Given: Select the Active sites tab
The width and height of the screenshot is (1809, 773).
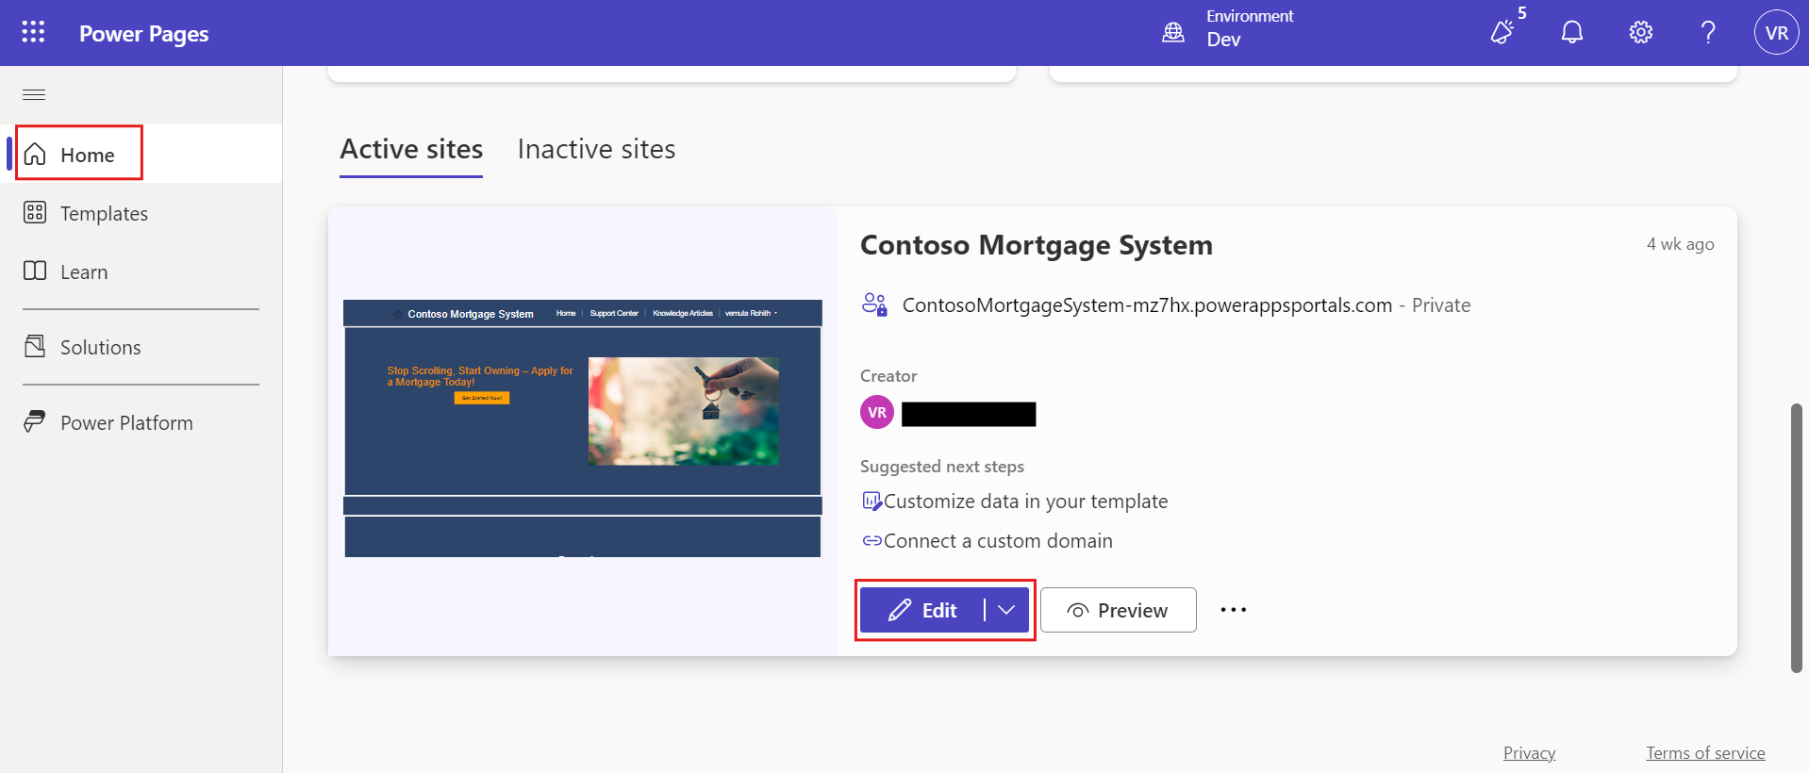Looking at the screenshot, I should coord(411,149).
